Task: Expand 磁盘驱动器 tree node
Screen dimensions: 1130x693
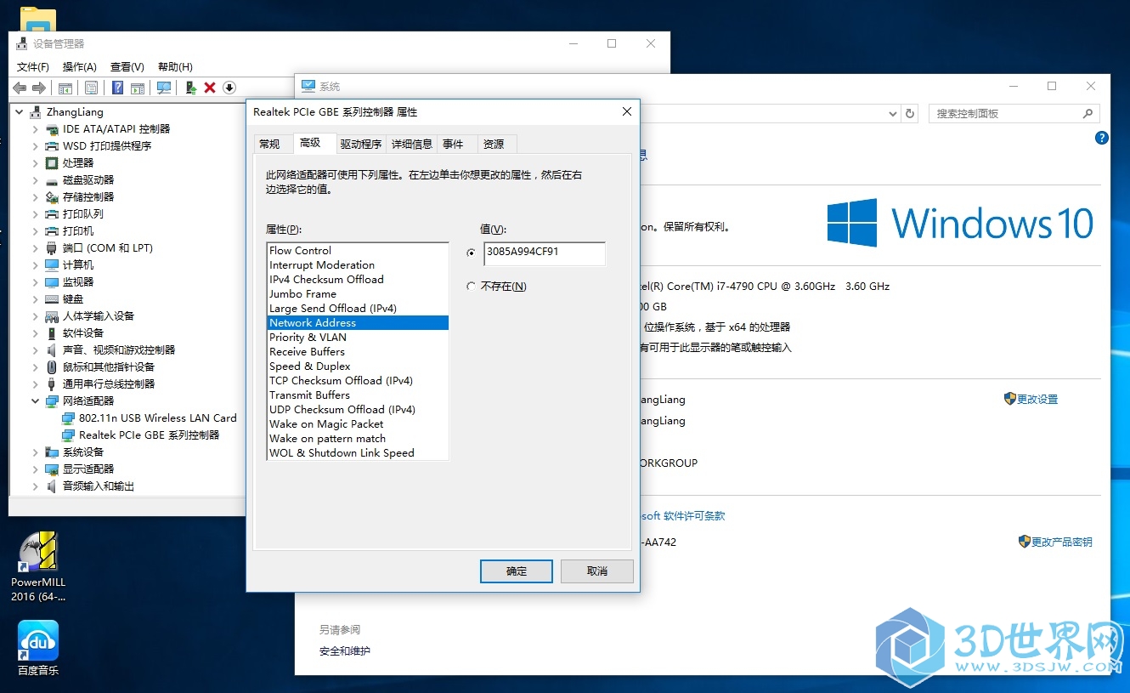Action: [35, 180]
